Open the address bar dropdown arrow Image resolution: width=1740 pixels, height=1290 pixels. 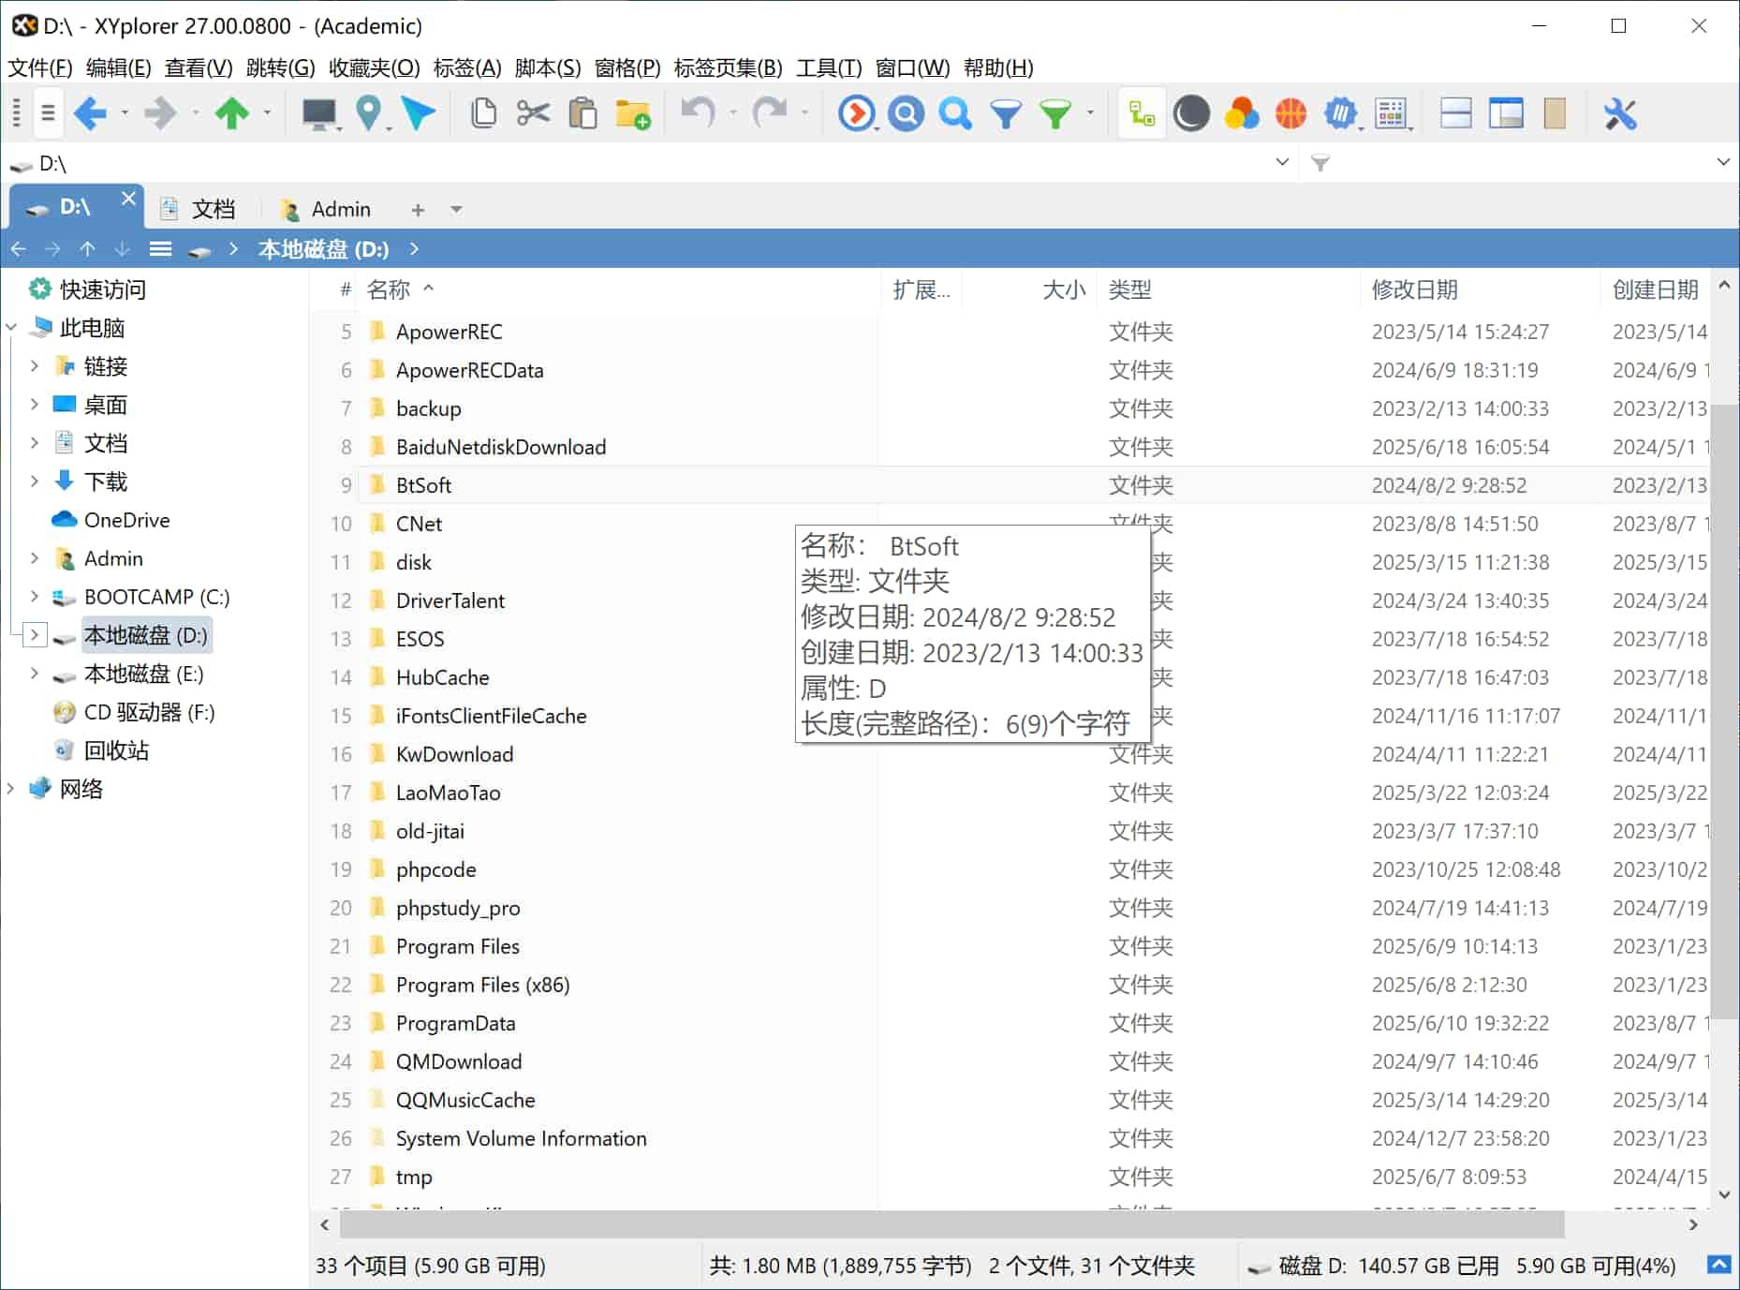tap(1282, 162)
